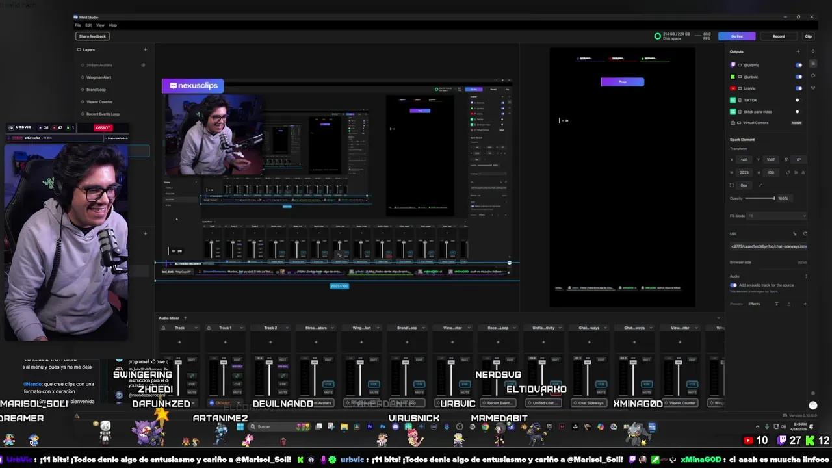Image resolution: width=832 pixels, height=468 pixels.
Task: Toggle CUE on the Brand Loop channel
Action: tap(419, 384)
